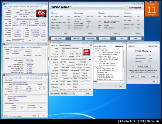Click the GPU-Z screenshot camera icon
This screenshot has height=124, width=162.
91,45
